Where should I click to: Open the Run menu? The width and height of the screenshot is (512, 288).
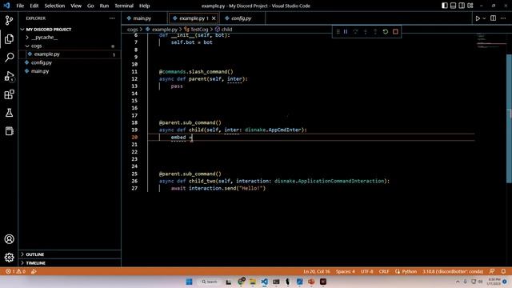point(104,6)
